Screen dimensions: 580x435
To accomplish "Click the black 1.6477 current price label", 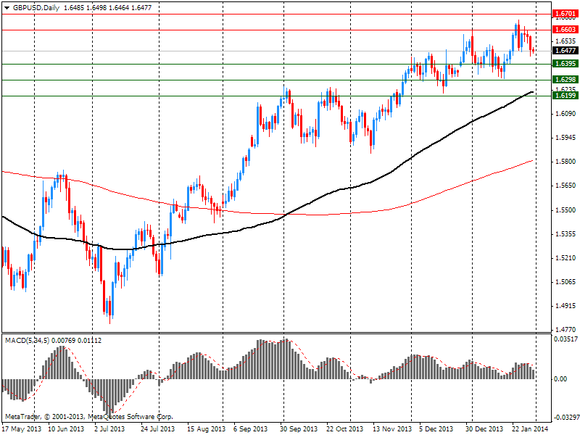I will click(564, 51).
